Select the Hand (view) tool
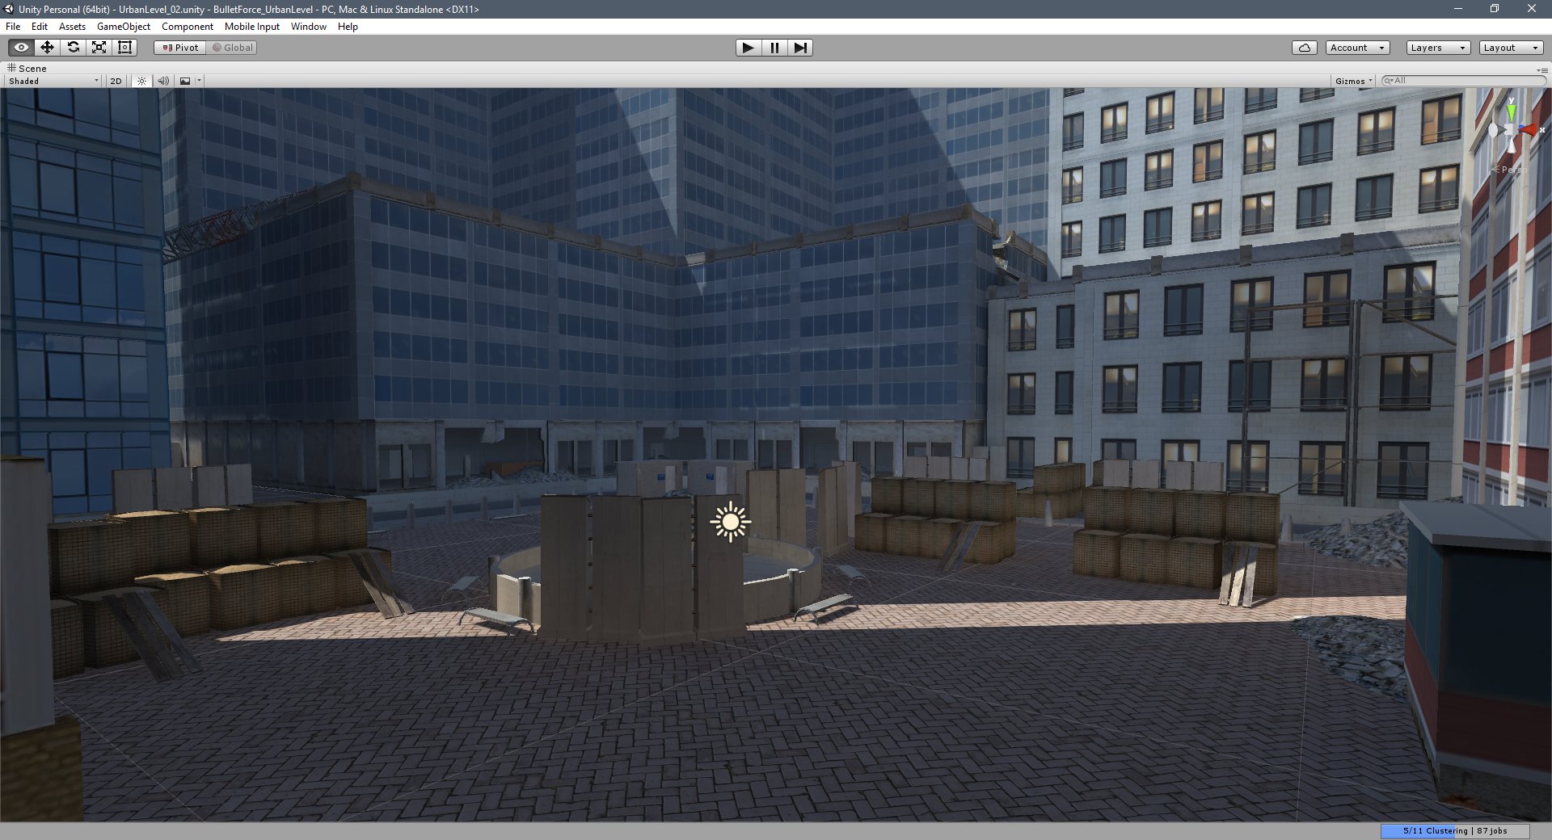1552x840 pixels. coord(22,48)
